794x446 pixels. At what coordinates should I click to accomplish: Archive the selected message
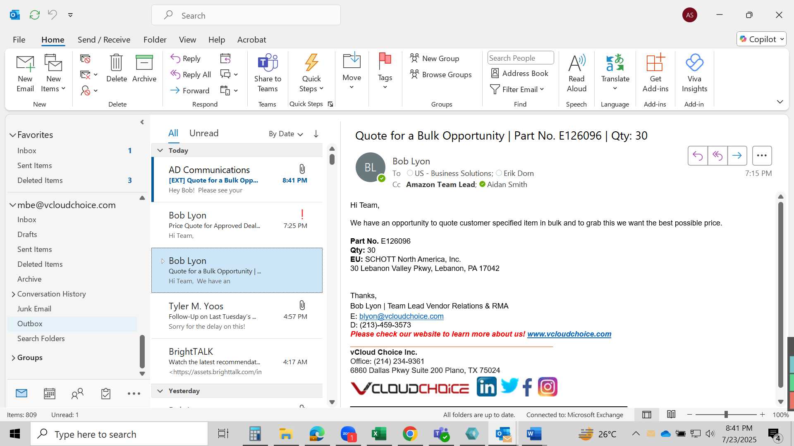[144, 69]
